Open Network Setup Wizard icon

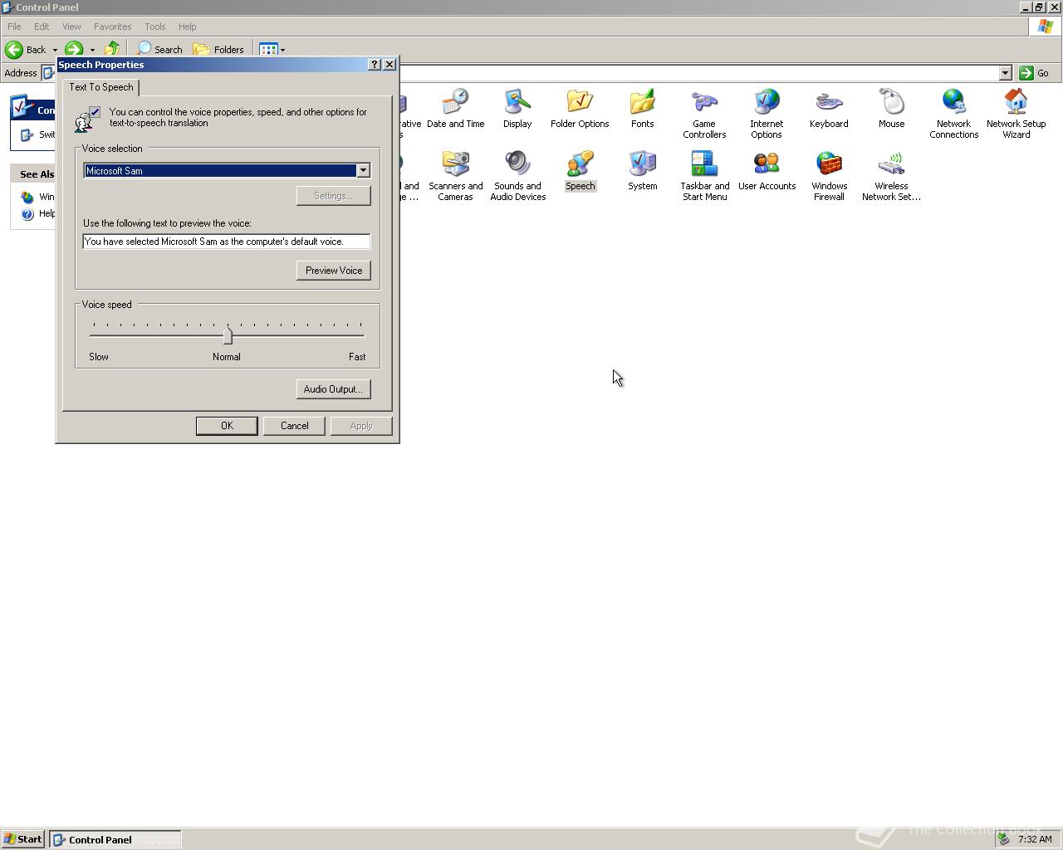pos(1016,114)
